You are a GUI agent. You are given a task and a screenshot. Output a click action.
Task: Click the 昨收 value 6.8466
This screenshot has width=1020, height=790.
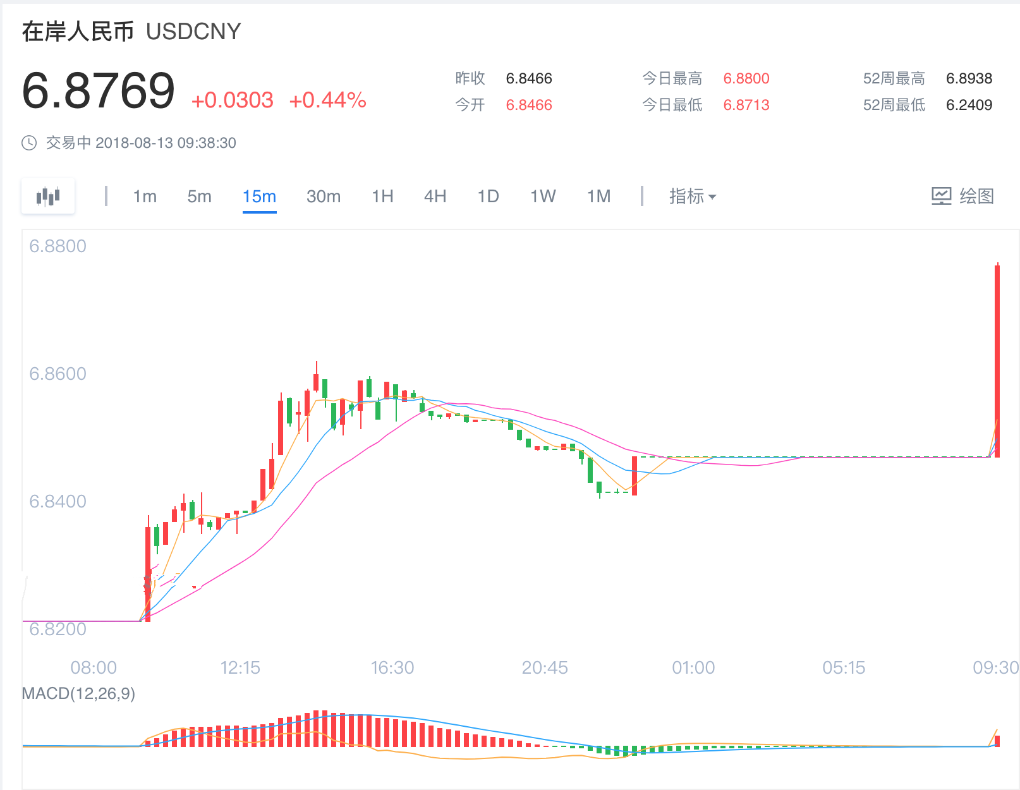[x=529, y=78]
